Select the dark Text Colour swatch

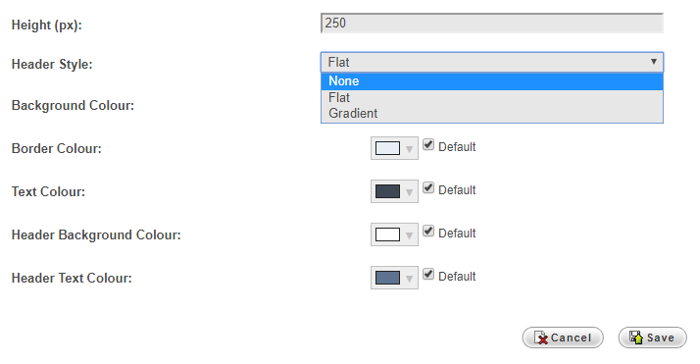click(387, 191)
